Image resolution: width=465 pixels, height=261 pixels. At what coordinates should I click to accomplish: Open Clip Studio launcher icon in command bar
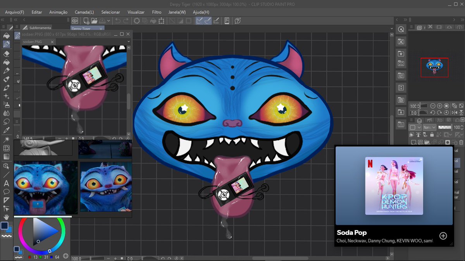click(x=75, y=20)
